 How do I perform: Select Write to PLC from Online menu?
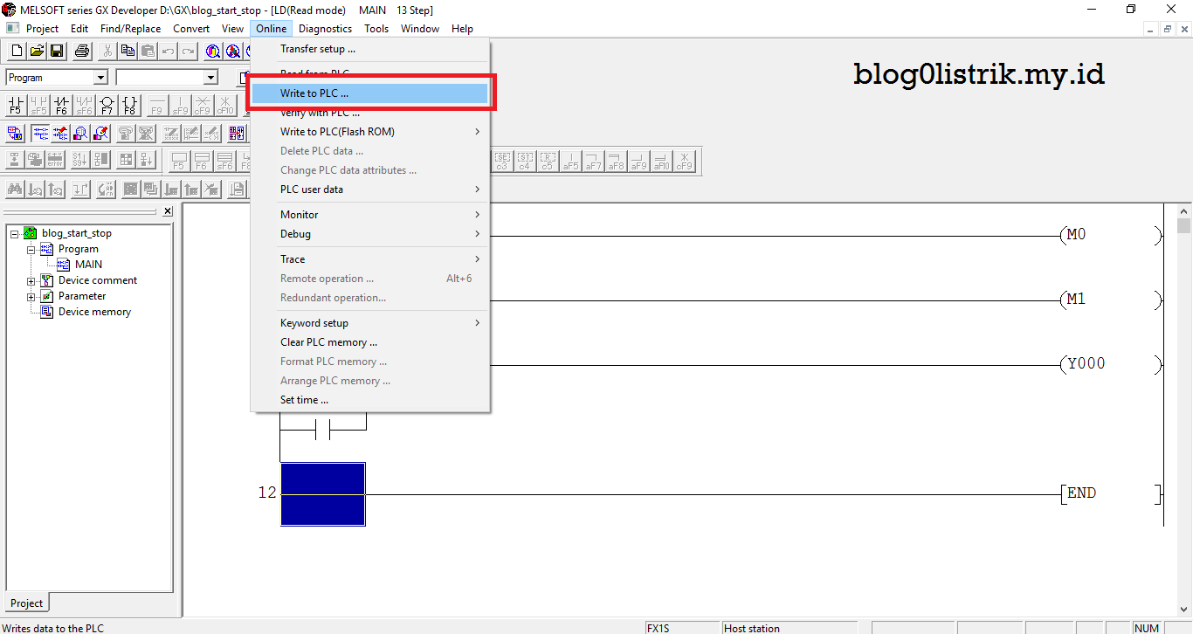[314, 93]
